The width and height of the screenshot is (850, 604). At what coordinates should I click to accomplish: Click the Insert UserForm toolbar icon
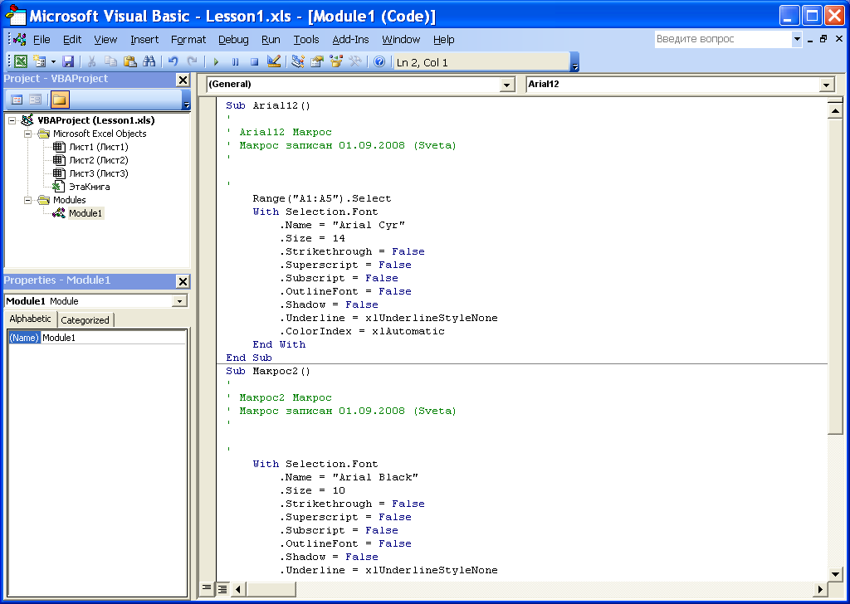pos(40,61)
